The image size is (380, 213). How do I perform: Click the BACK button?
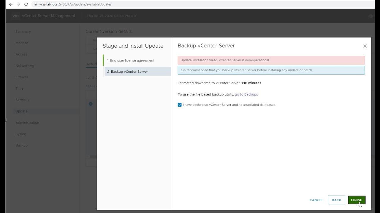pos(336,200)
